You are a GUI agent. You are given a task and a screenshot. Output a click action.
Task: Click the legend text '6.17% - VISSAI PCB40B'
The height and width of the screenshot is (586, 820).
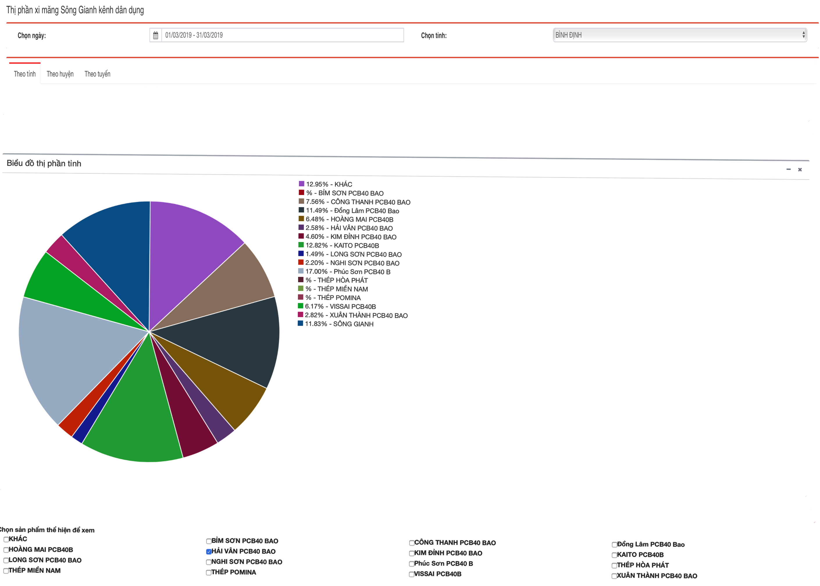[340, 306]
